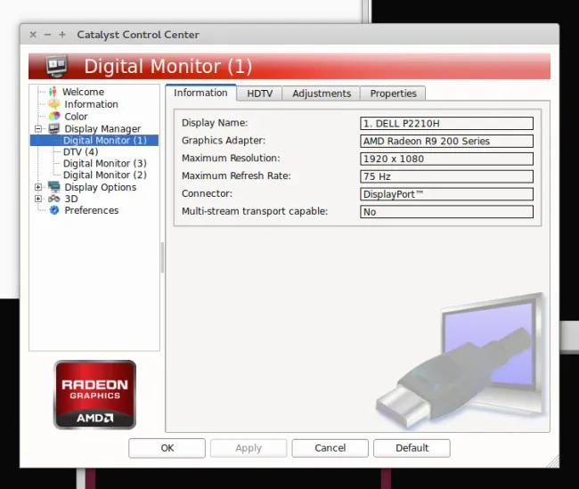Select DTV (4) in the tree
Screen dimensions: 579x489
(80, 151)
